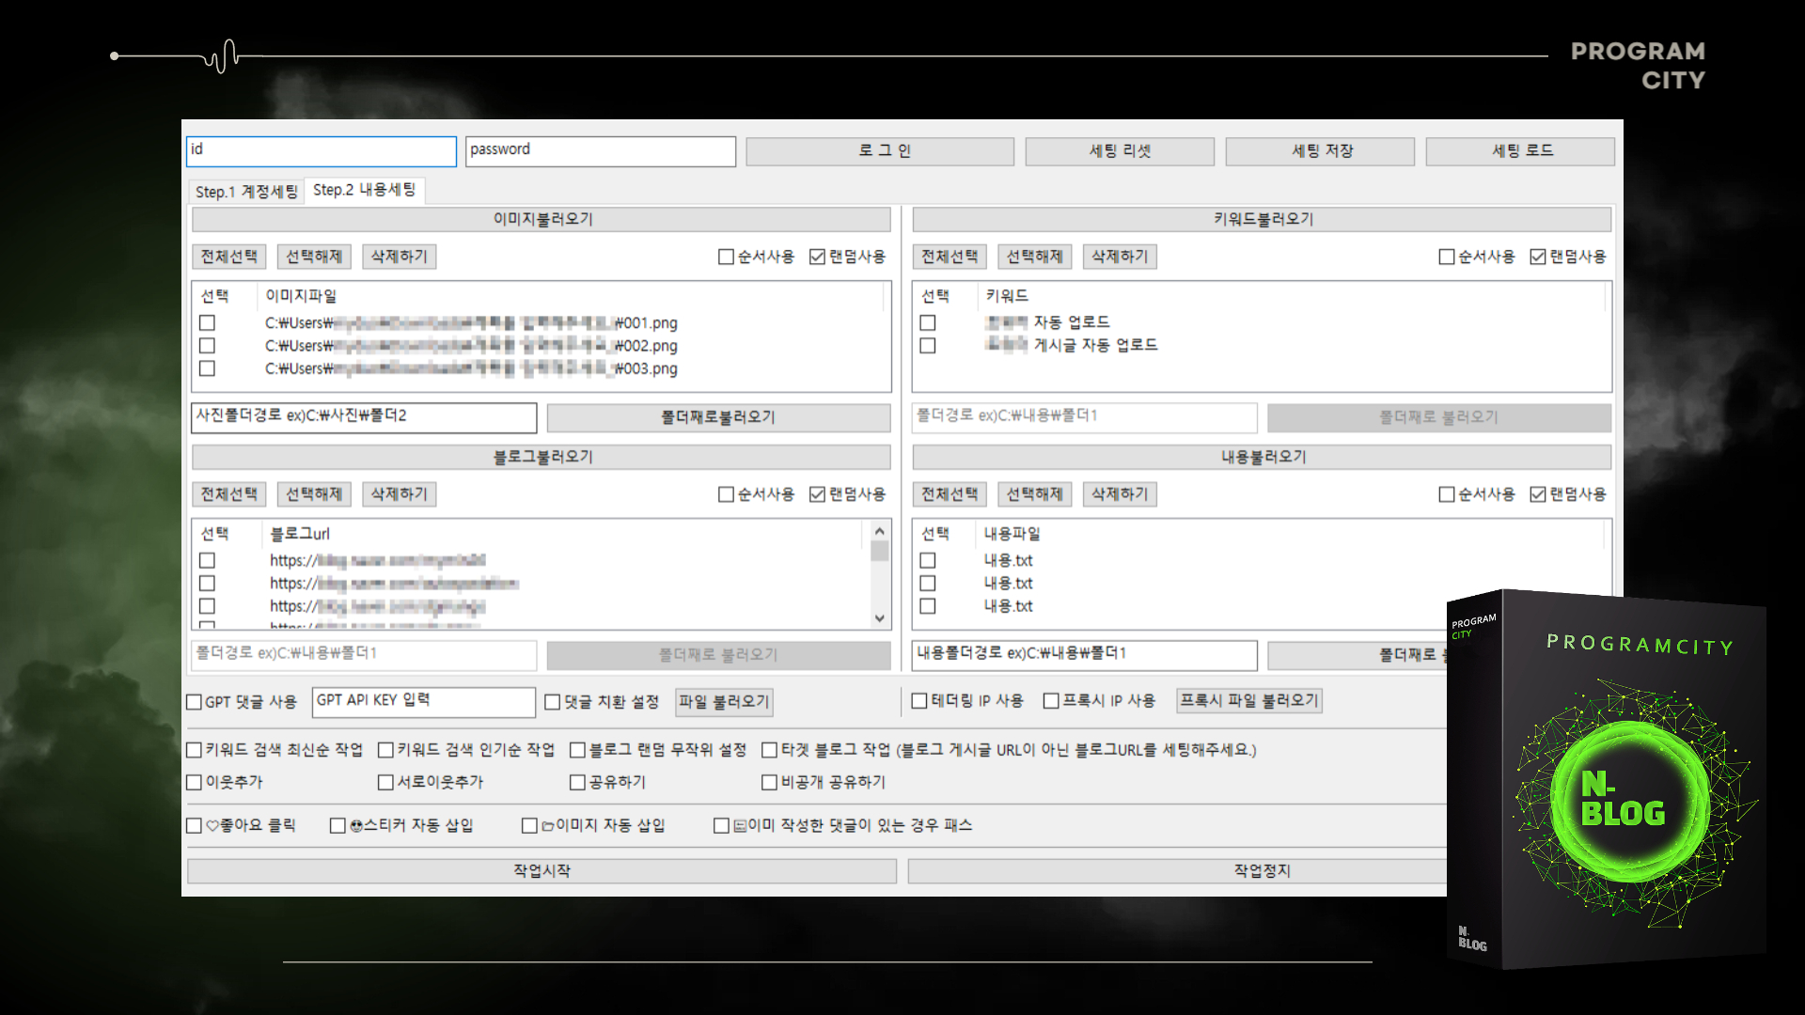
Task: Click 전체선택 in blog section
Action: pos(229,494)
